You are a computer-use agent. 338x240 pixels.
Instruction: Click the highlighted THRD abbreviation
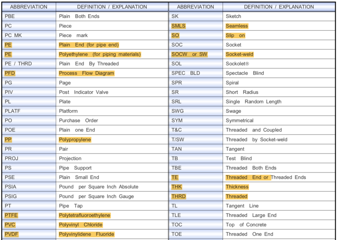point(178,196)
